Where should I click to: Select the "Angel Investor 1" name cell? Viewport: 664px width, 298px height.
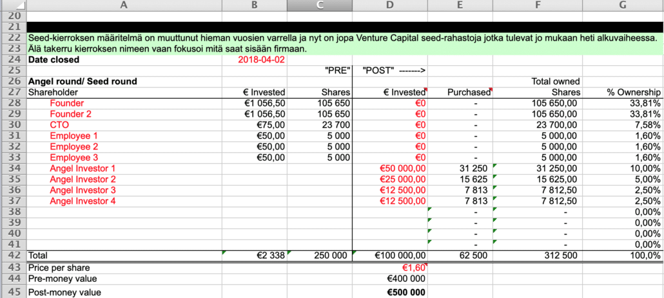(124, 169)
